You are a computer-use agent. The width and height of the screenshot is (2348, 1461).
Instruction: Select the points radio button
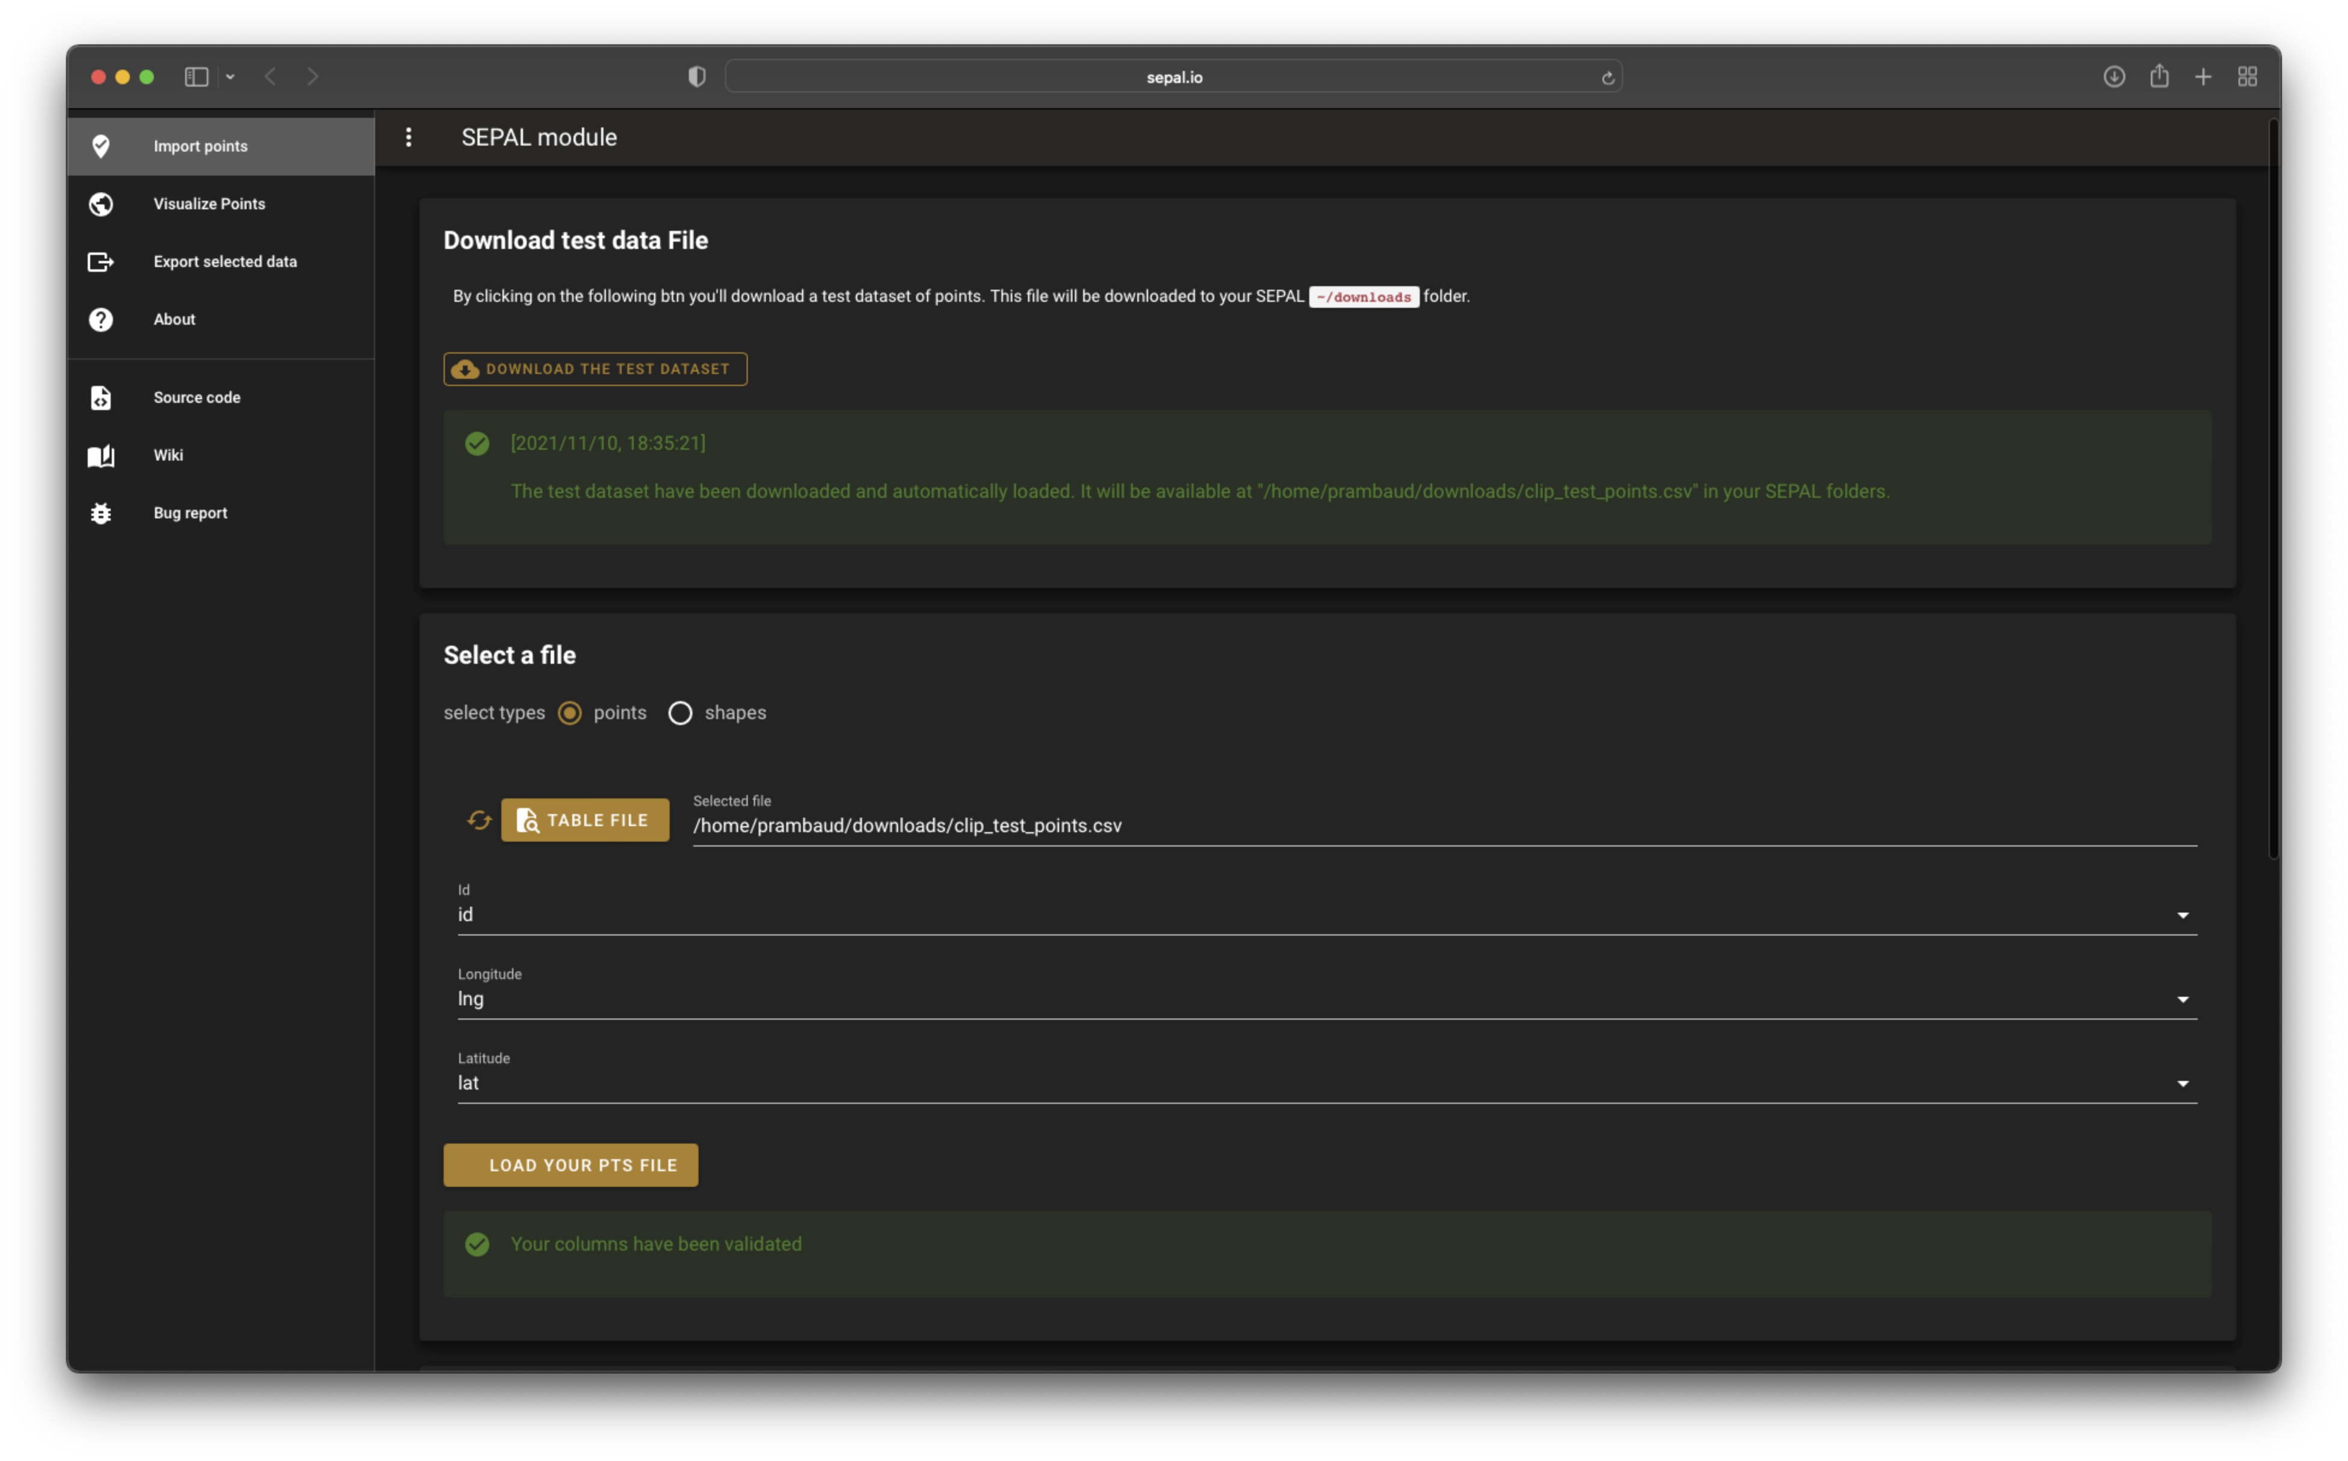point(570,713)
